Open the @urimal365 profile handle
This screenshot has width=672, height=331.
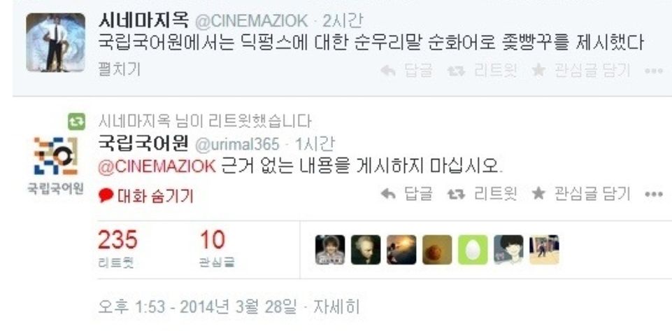pyautogui.click(x=237, y=144)
